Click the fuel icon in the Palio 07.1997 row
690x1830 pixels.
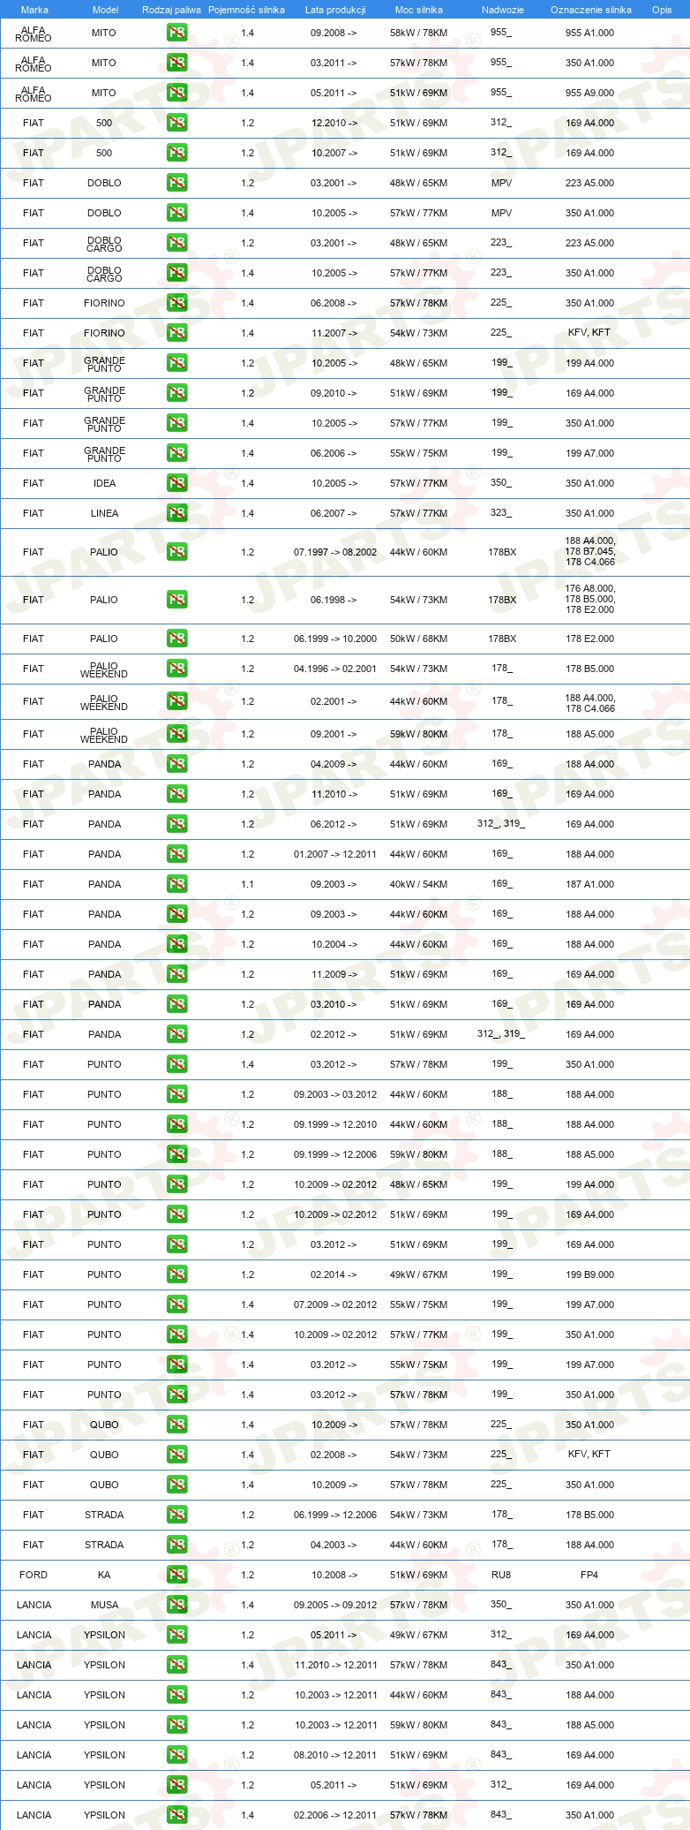176,552
